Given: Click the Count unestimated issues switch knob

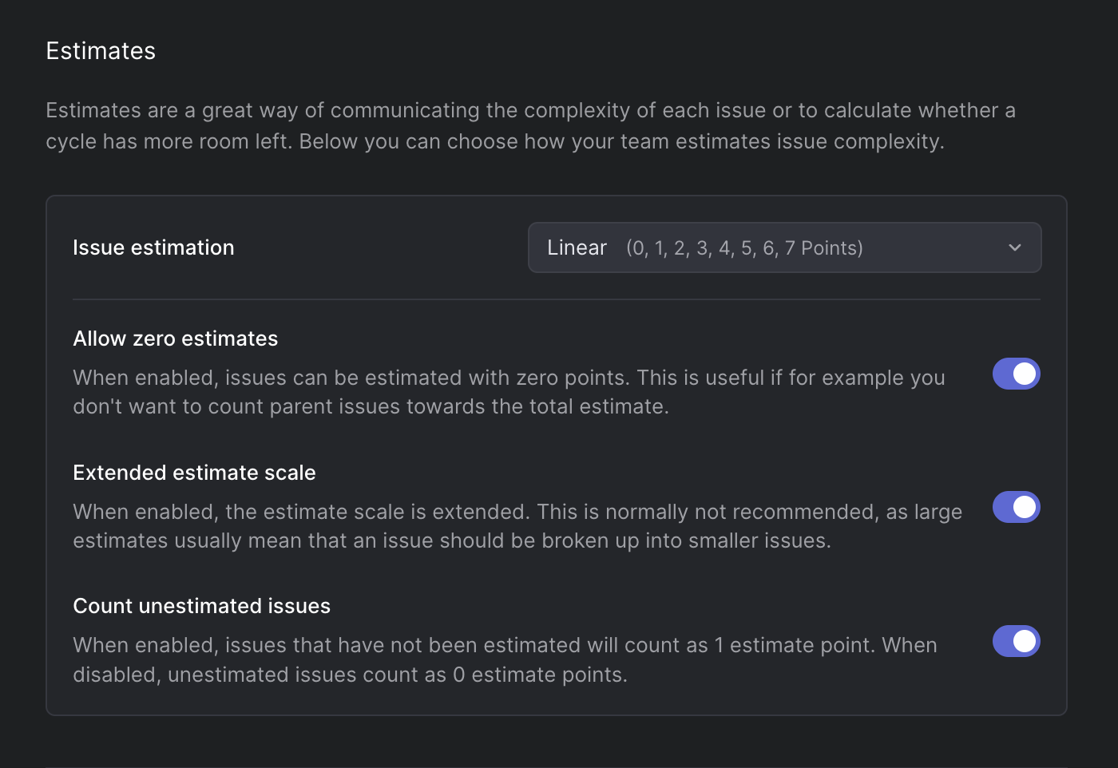Looking at the screenshot, I should tap(1025, 641).
